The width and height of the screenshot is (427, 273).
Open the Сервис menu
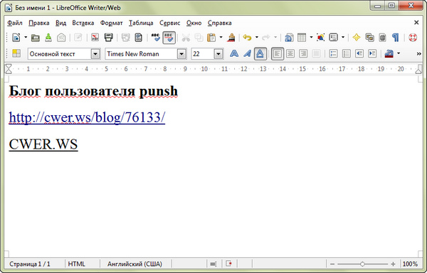click(170, 23)
